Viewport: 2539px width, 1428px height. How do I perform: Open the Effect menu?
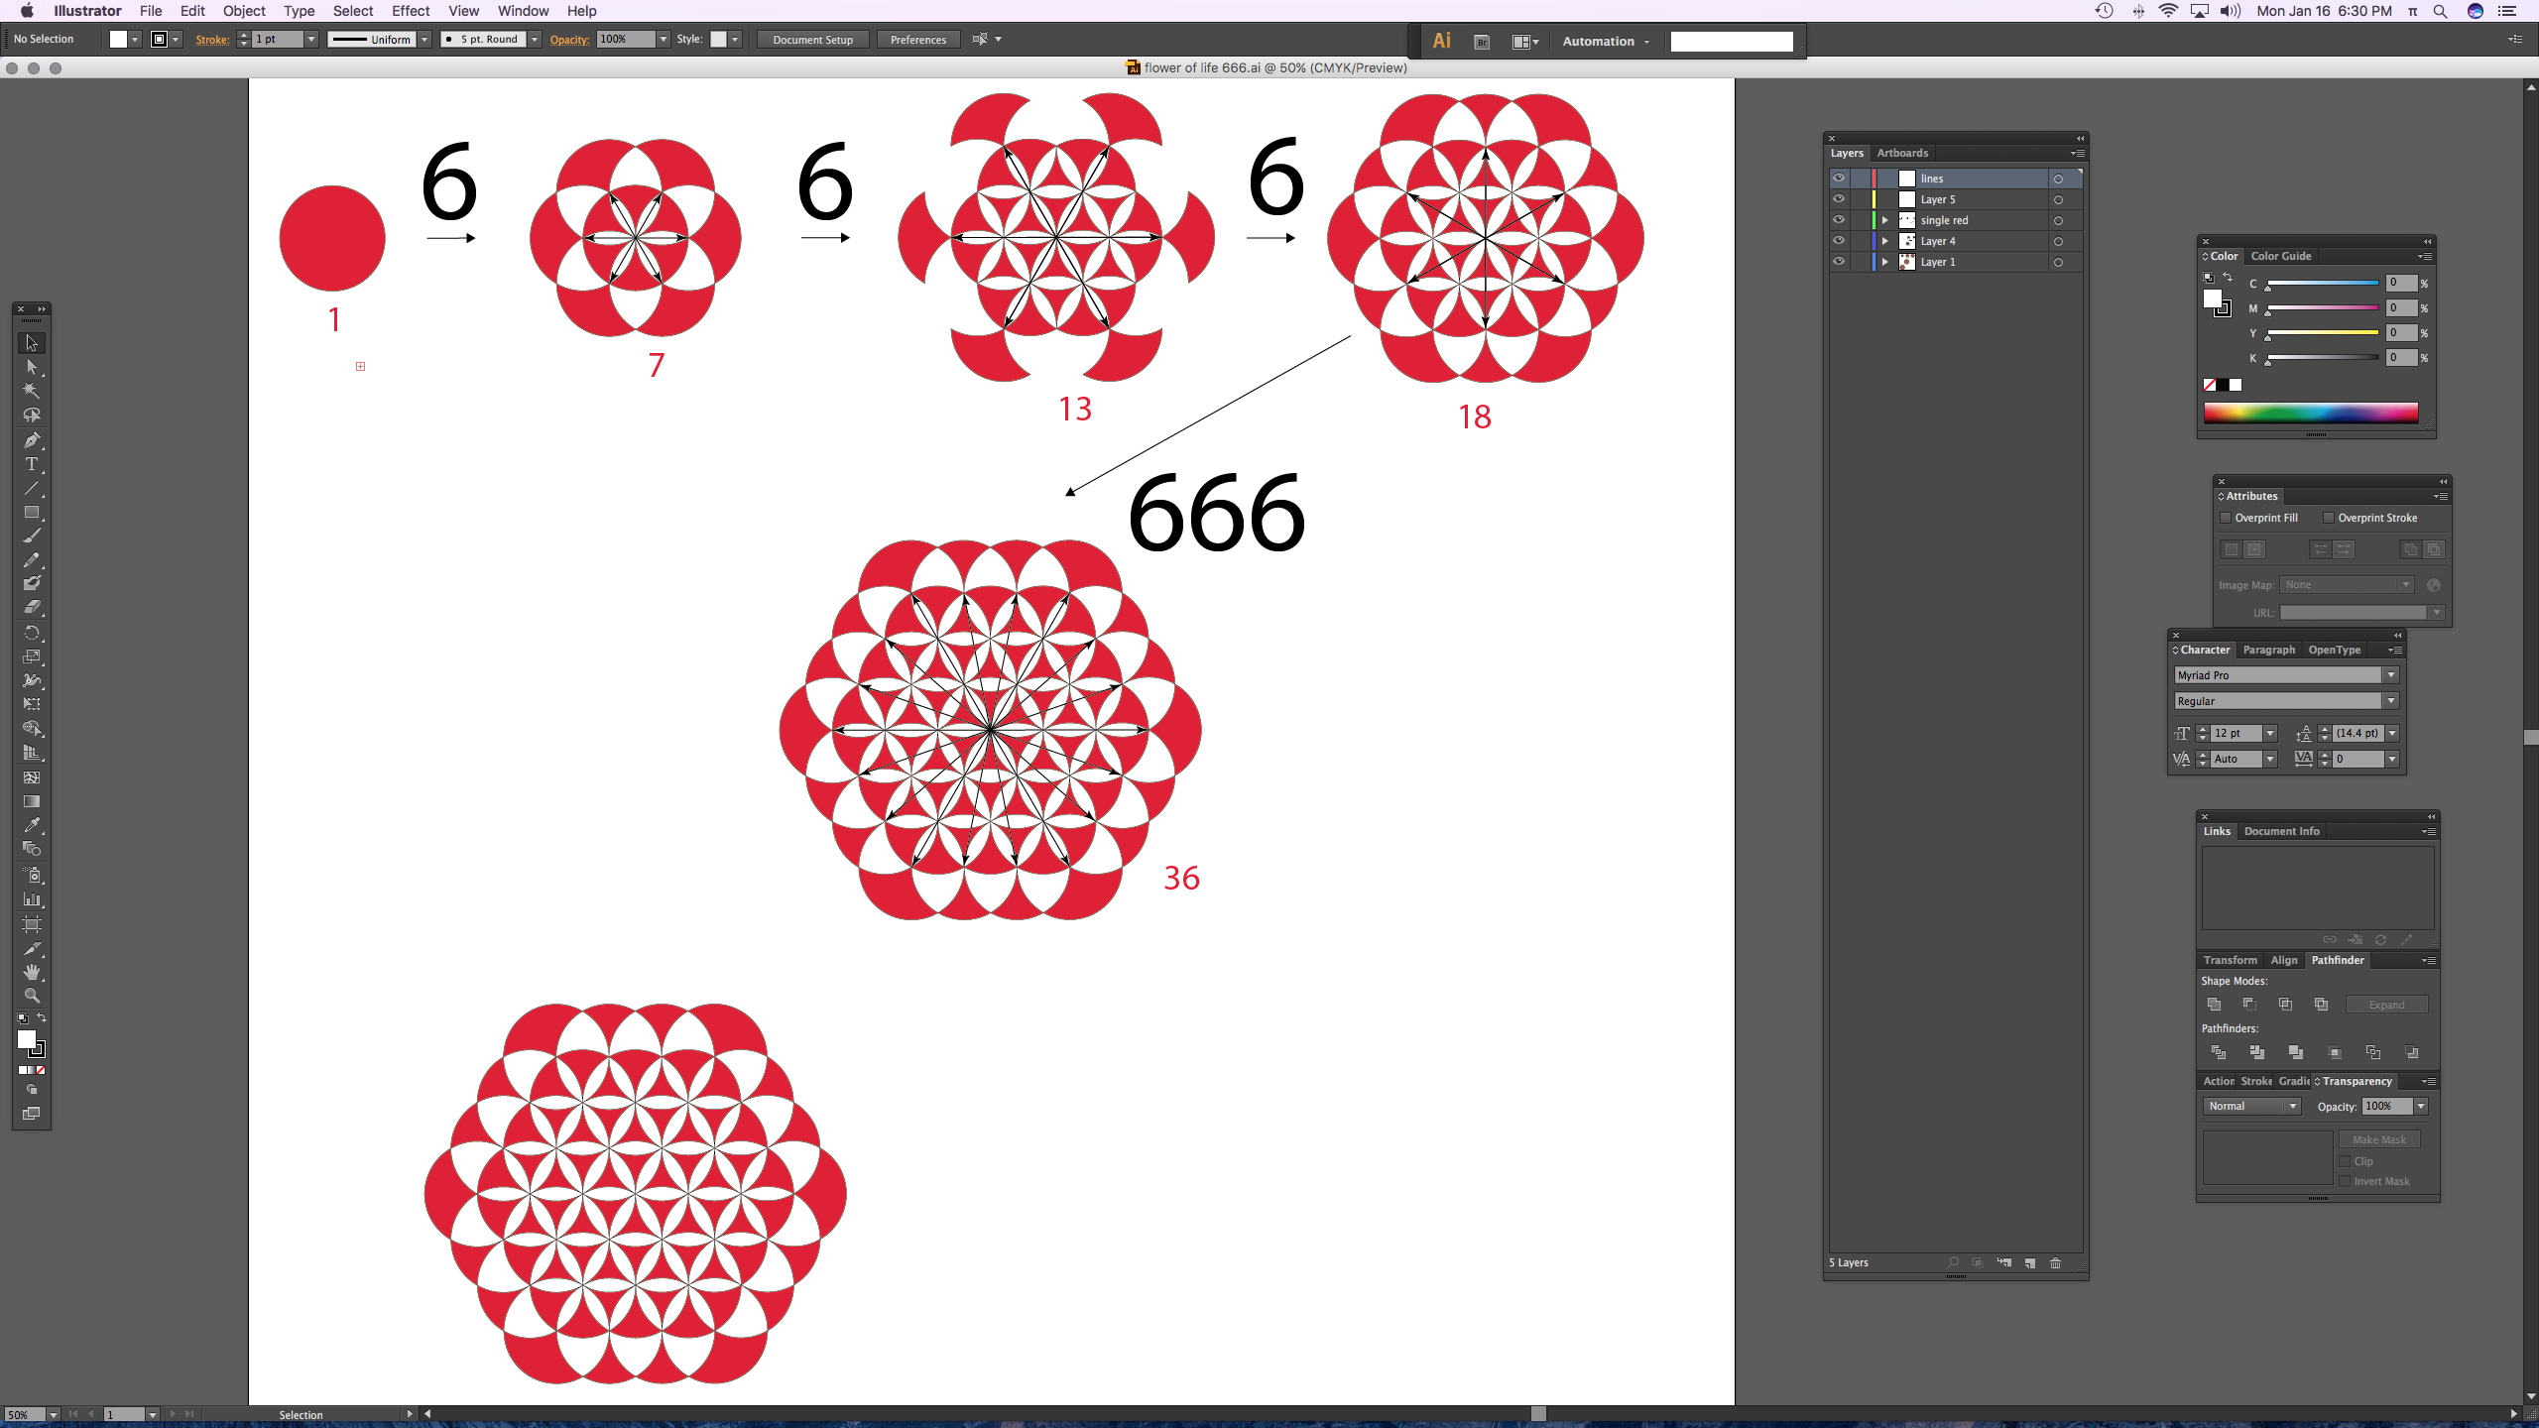pos(410,11)
